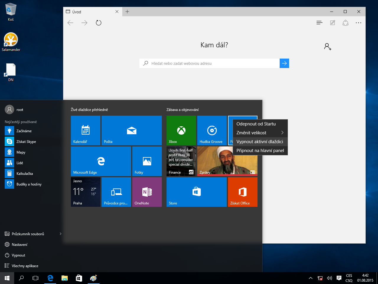Image resolution: width=378 pixels, height=284 pixels.
Task: Select Odepnout od Startu in context menu
Action: (x=260, y=124)
